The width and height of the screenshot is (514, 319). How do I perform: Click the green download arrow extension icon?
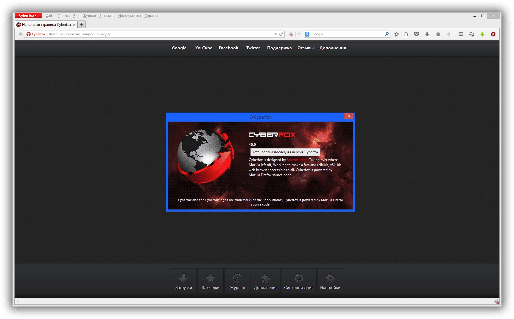pos(482,34)
